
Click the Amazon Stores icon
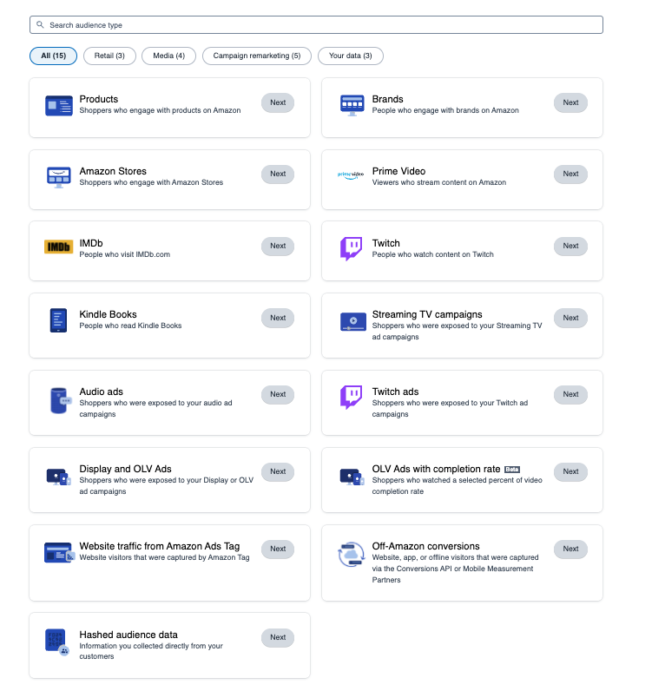59,177
